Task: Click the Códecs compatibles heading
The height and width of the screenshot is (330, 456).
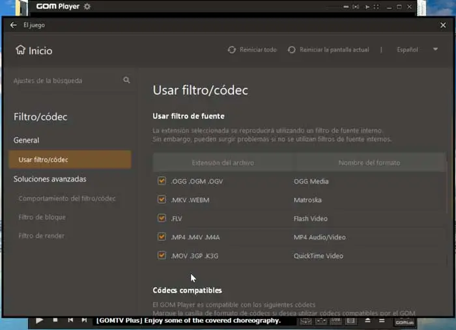Action: pyautogui.click(x=188, y=290)
